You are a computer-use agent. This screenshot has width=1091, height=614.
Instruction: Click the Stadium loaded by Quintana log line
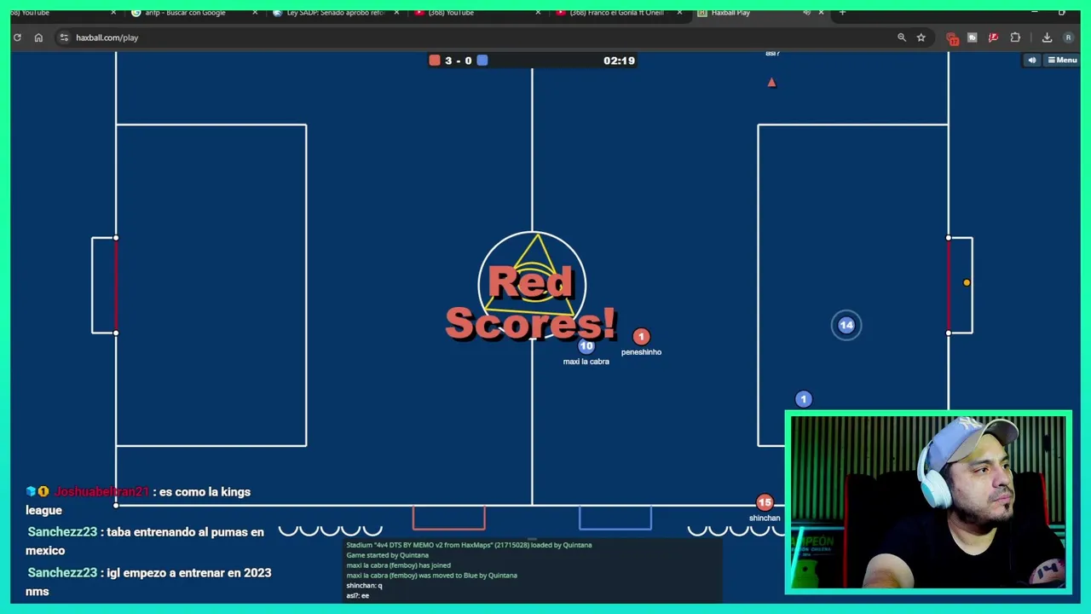pyautogui.click(x=469, y=545)
